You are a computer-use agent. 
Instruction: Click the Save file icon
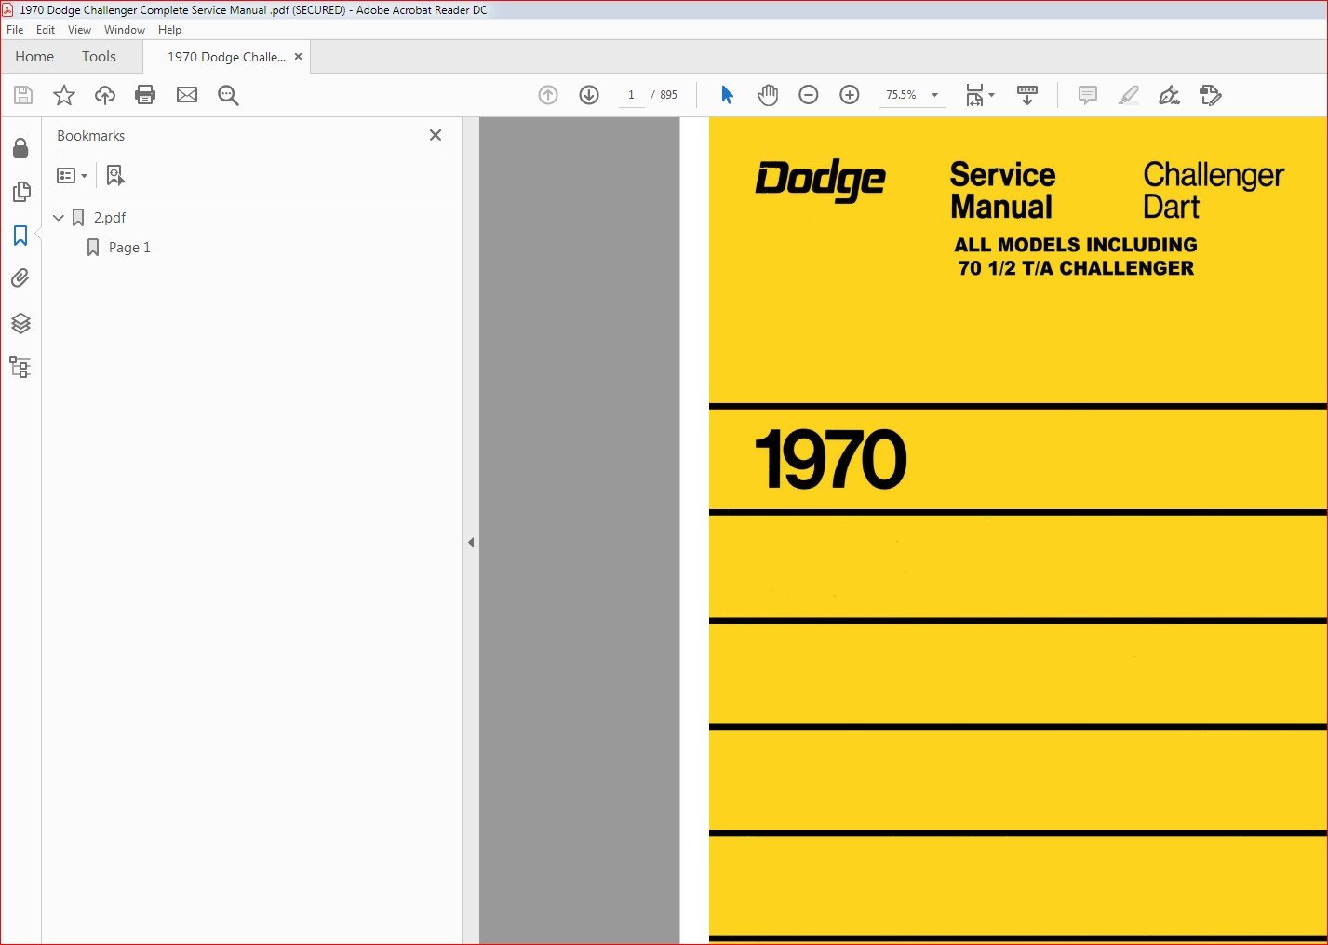pos(23,95)
